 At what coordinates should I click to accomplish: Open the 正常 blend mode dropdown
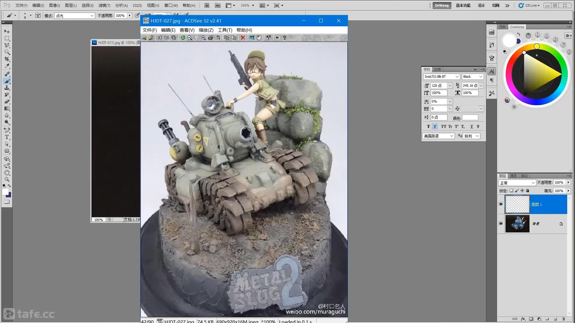517,183
